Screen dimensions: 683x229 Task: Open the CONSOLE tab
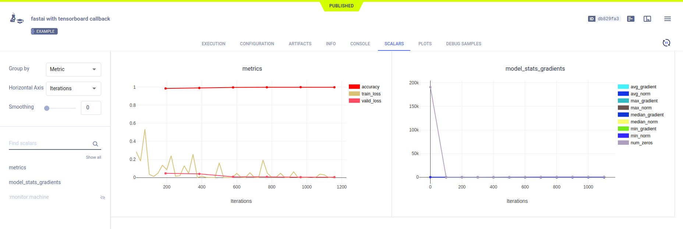click(360, 44)
